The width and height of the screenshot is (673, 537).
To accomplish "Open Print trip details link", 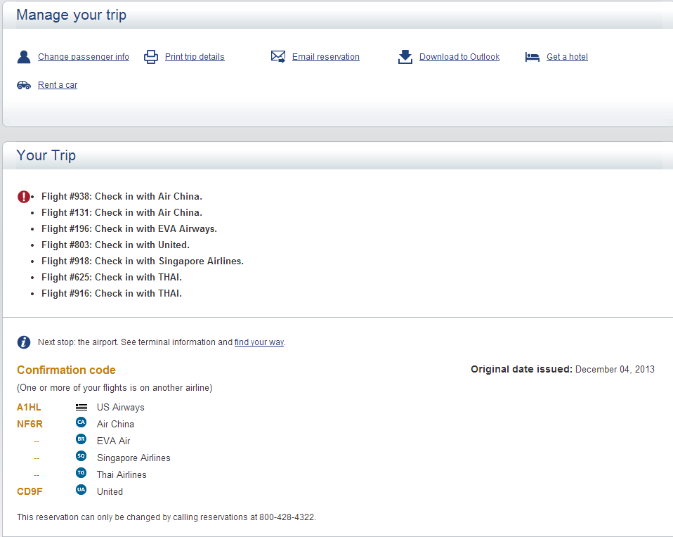I will click(x=195, y=57).
